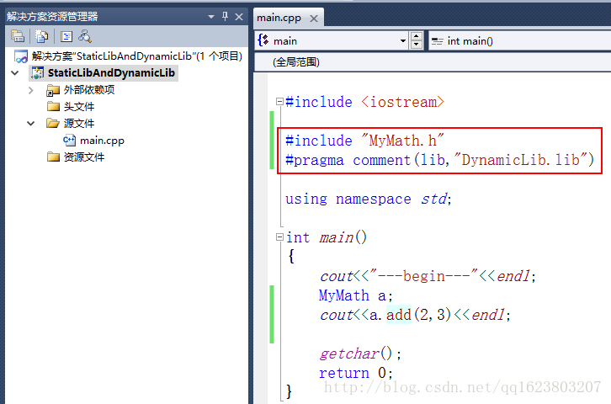
Task: Open the Solution Explorer window options arrow
Action: [x=211, y=17]
